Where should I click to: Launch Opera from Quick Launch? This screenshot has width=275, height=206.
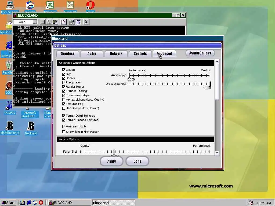coord(41,203)
